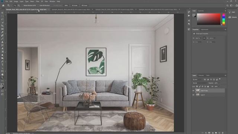Open the Zoom tool preset dropdown arrow

(x=11, y=6)
